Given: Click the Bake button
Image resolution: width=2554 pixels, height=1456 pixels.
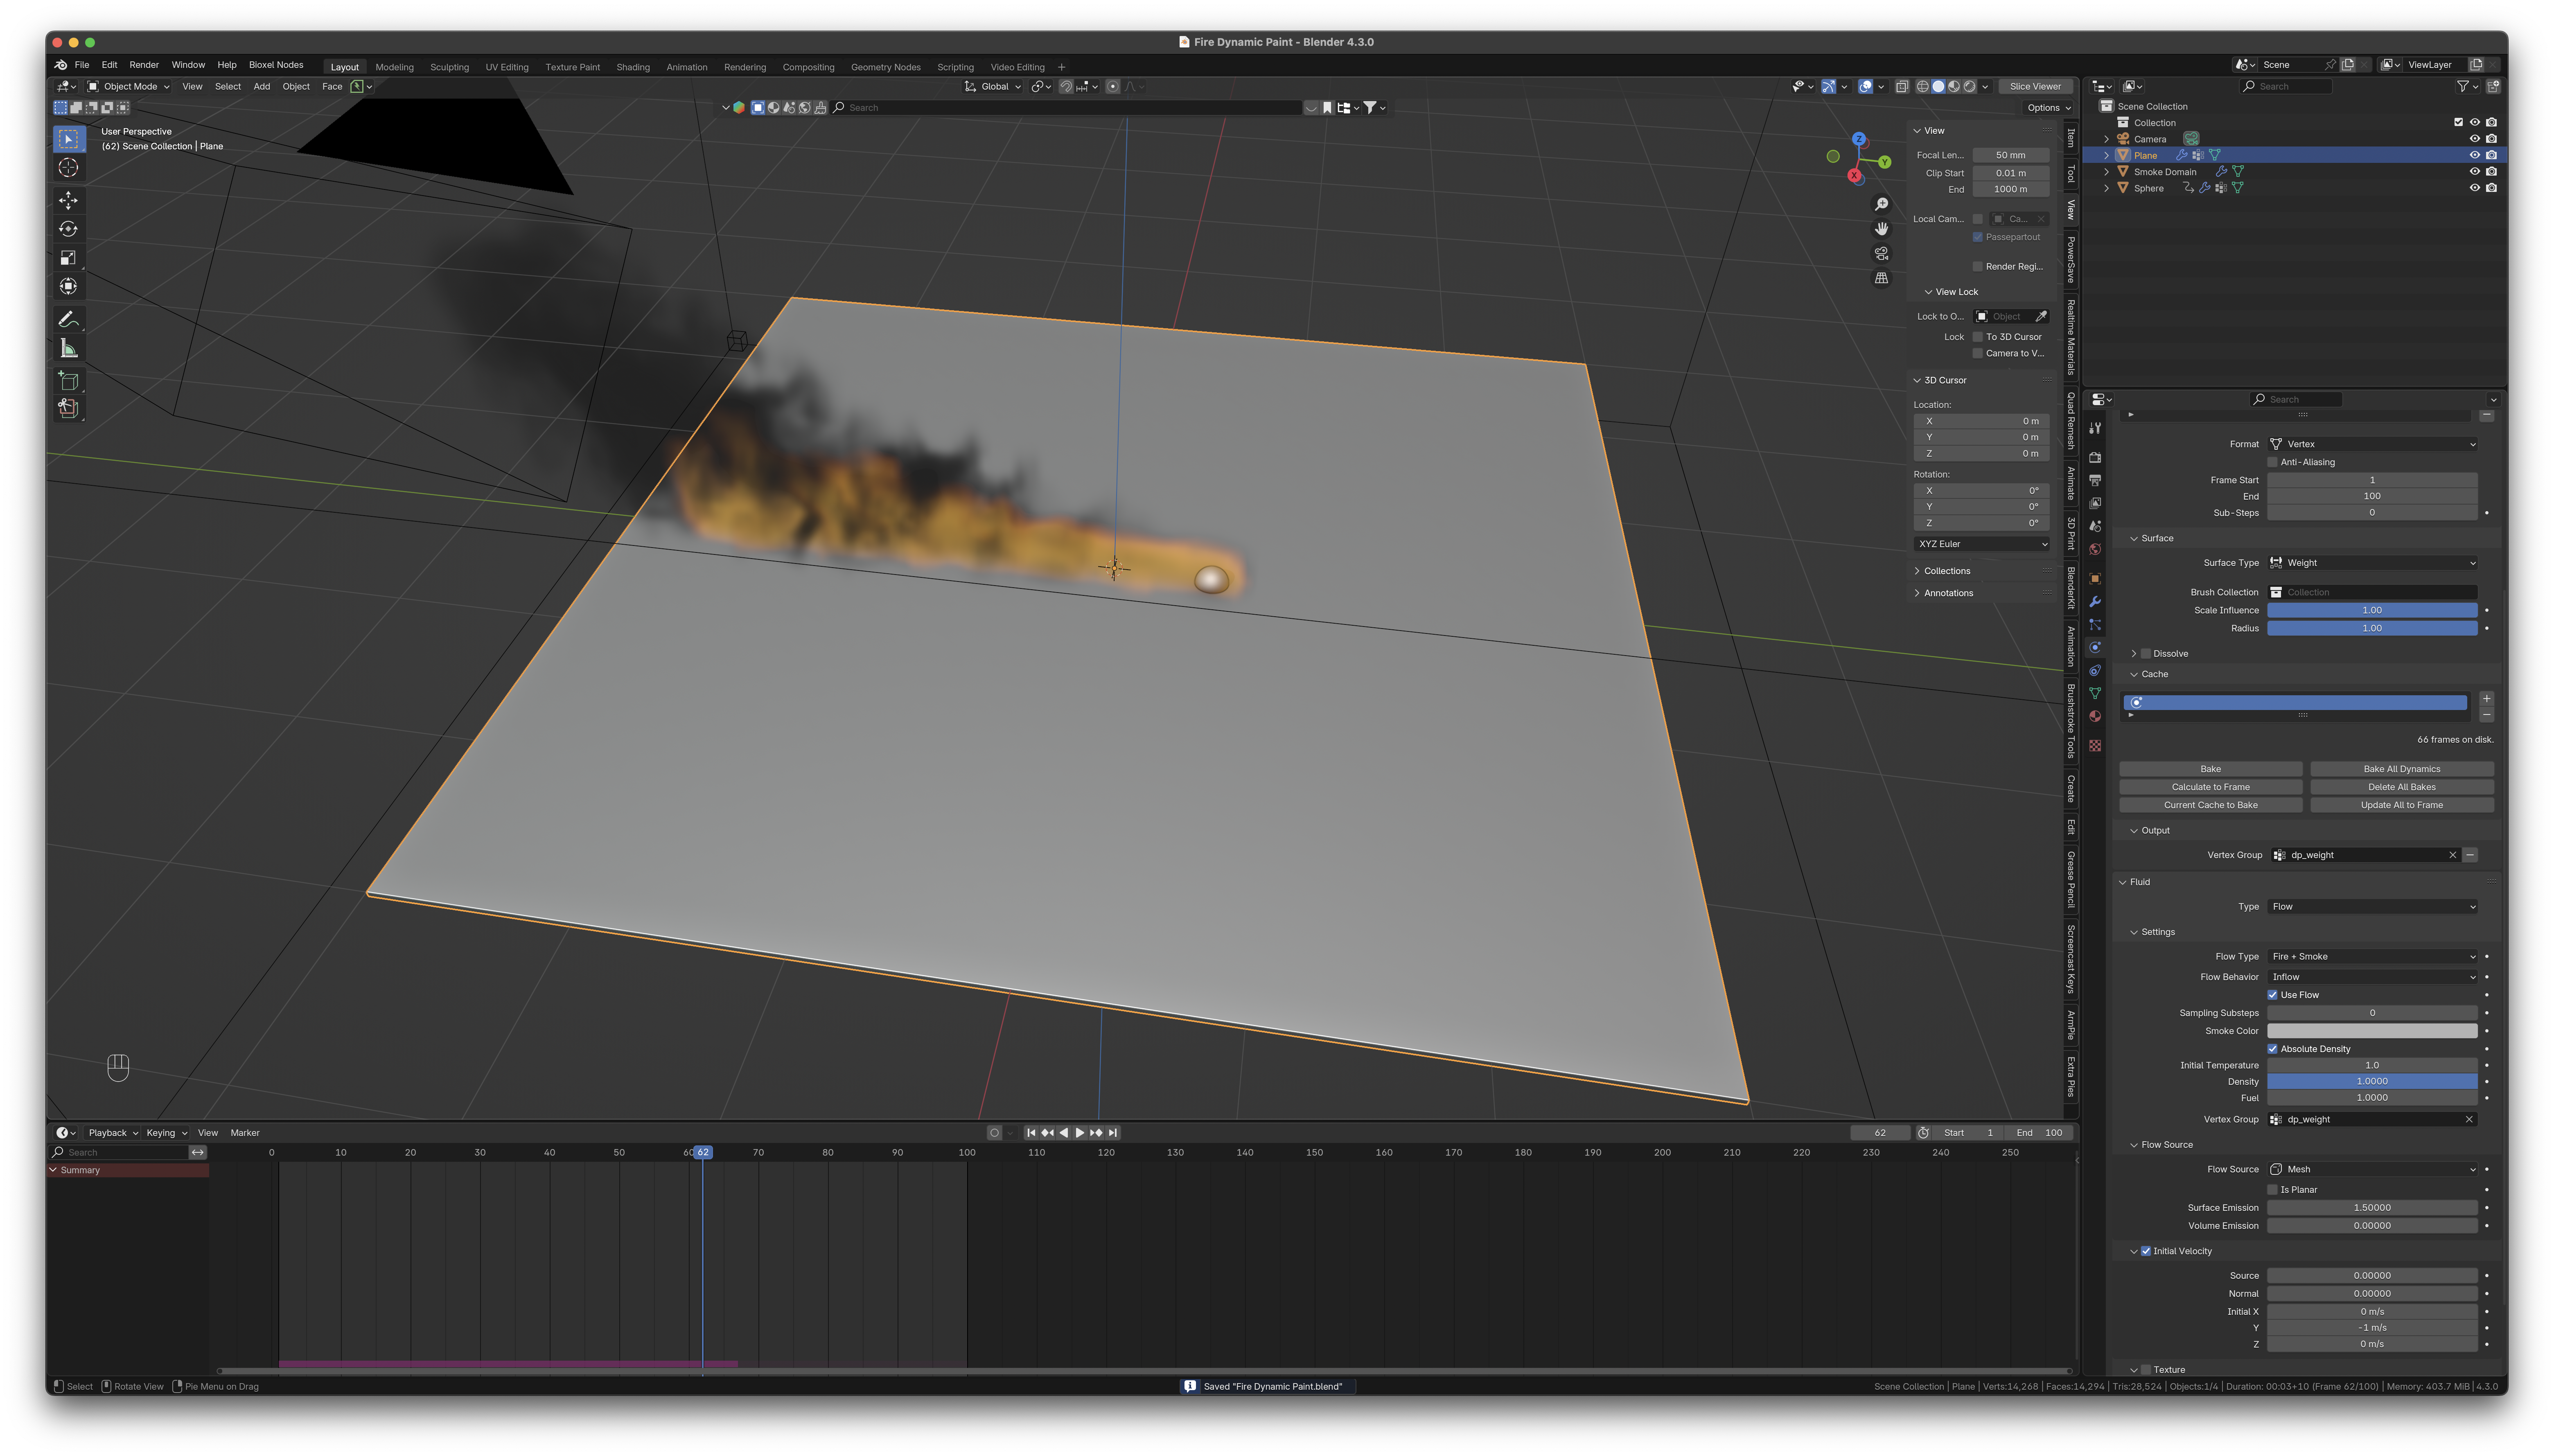Looking at the screenshot, I should point(2210,769).
